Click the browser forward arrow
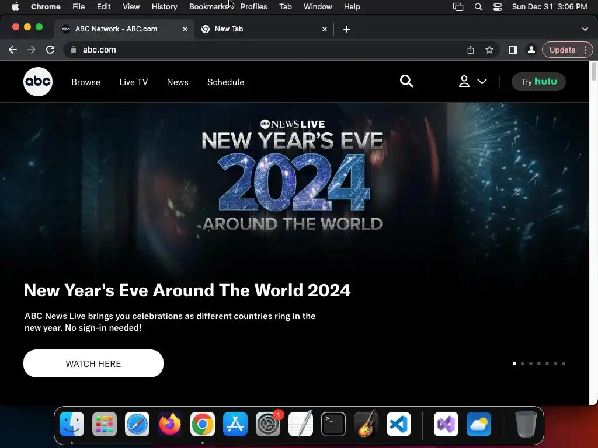Screen dimensions: 598x448 click(x=32, y=50)
